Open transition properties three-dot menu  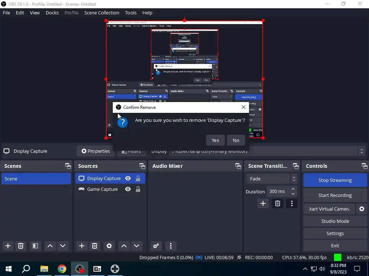292,203
